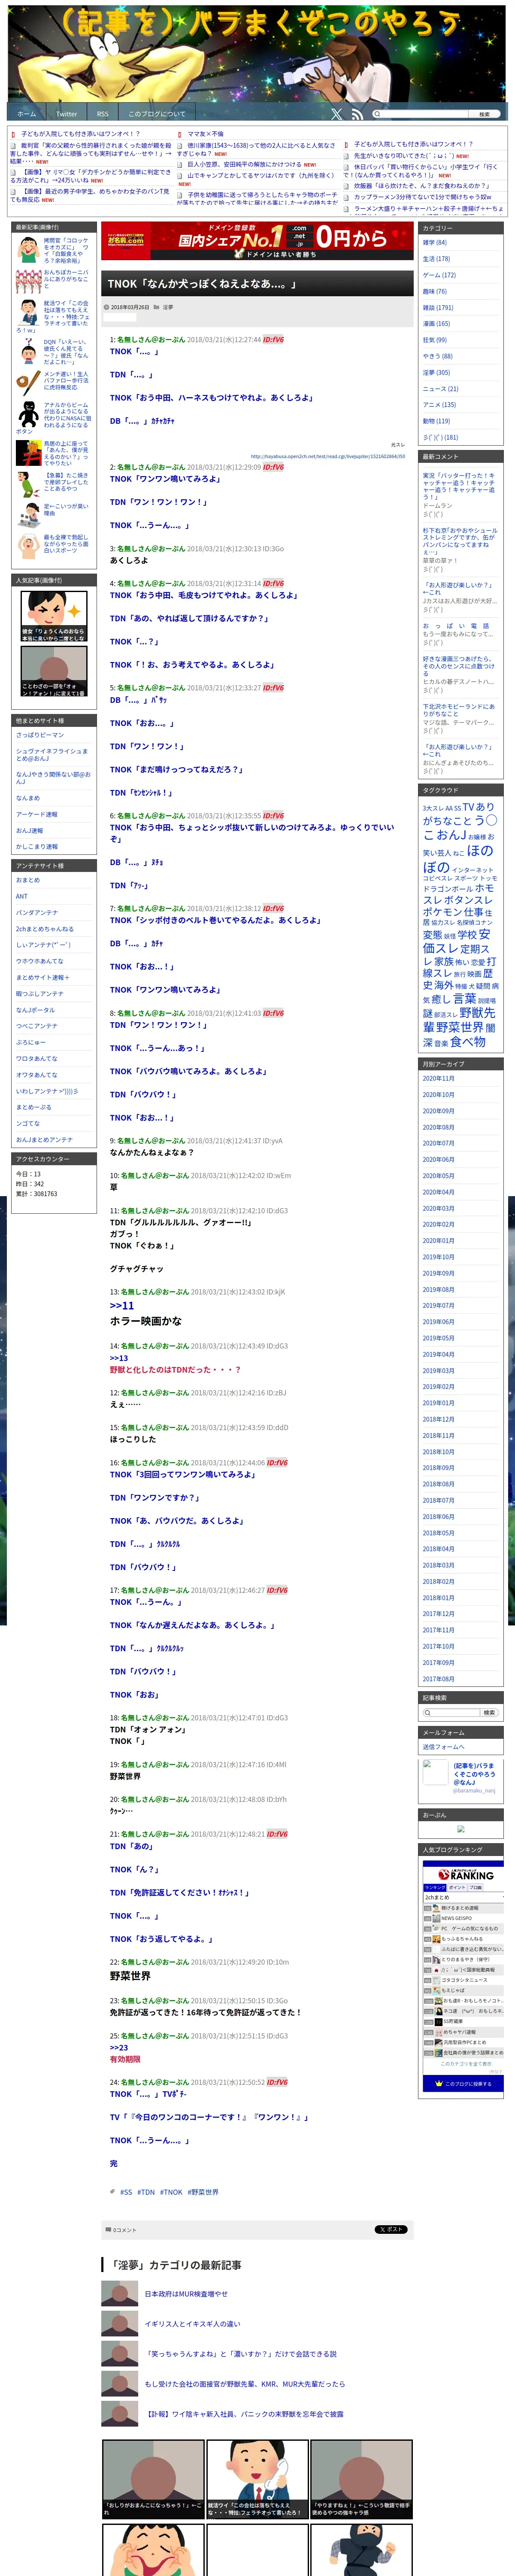Image resolution: width=515 pixels, height=2576 pixels.
Task: Click さっぱりピーマン in 他まとめサイト様
Action: [x=39, y=735]
